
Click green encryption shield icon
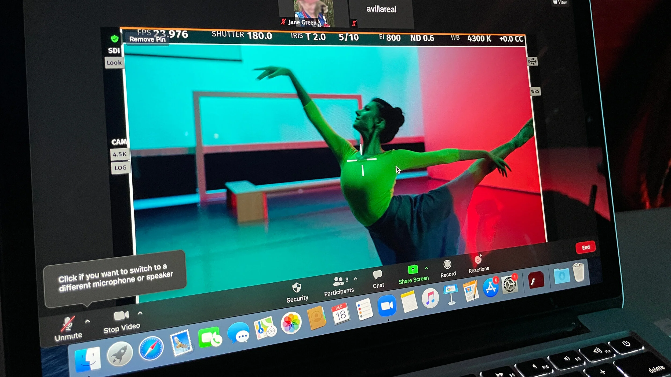pos(115,39)
